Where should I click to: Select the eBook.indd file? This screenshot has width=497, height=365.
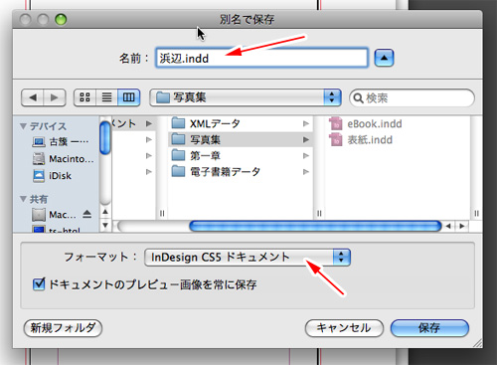tap(366, 124)
